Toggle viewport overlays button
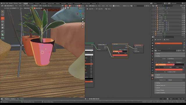This screenshot has width=186, height=105. tap(70, 6)
